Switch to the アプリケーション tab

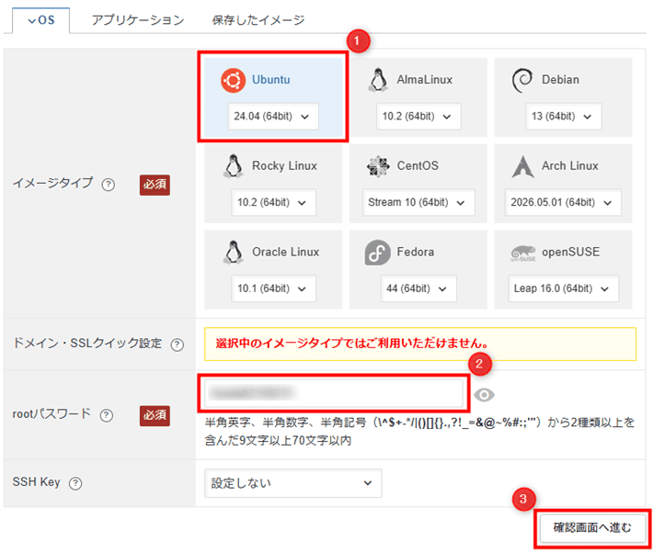tap(138, 20)
